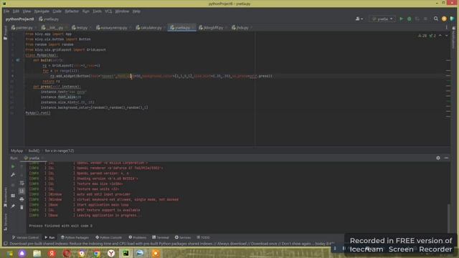Print console output with printer icon

[x=22, y=199]
